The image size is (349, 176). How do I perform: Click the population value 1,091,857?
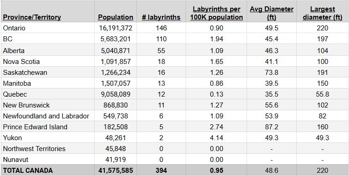tap(116, 62)
